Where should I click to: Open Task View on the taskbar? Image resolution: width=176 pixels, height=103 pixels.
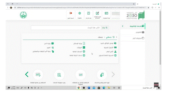coord(114,88)
